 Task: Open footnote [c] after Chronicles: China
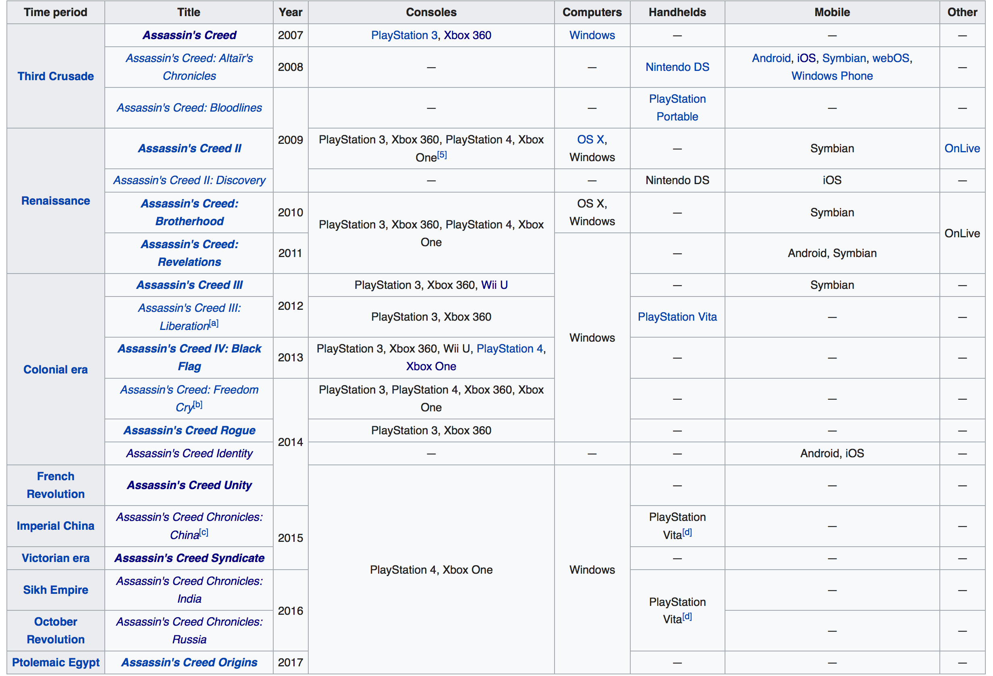pyautogui.click(x=204, y=532)
